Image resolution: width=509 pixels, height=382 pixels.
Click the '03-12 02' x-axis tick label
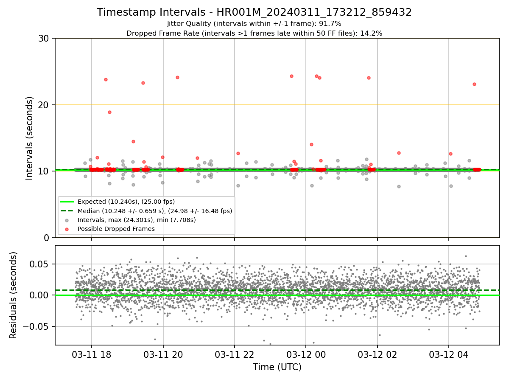[377, 354]
